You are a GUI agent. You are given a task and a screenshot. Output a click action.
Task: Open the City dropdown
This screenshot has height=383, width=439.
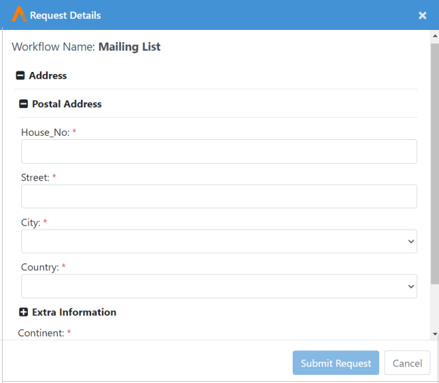[x=219, y=242]
